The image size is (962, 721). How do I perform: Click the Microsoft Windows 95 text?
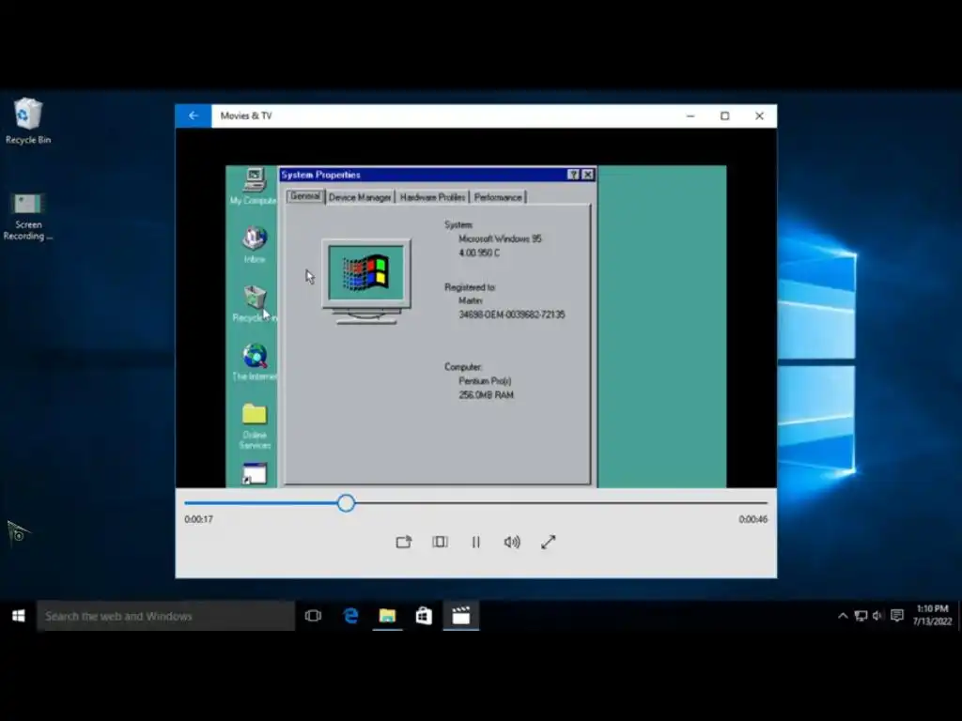(500, 239)
